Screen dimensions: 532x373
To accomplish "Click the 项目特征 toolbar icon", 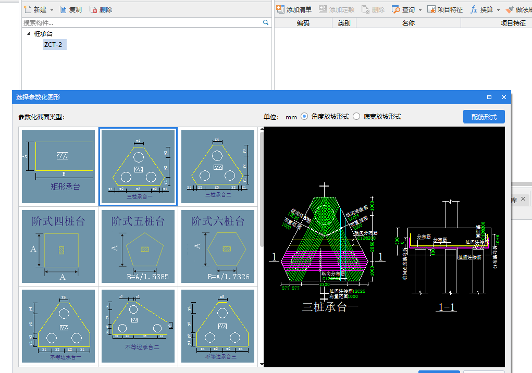I will (431, 9).
